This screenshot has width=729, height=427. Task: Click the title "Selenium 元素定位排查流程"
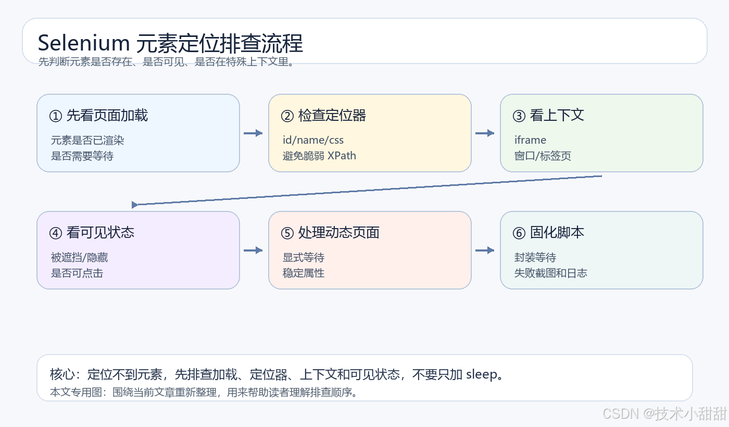tap(170, 43)
